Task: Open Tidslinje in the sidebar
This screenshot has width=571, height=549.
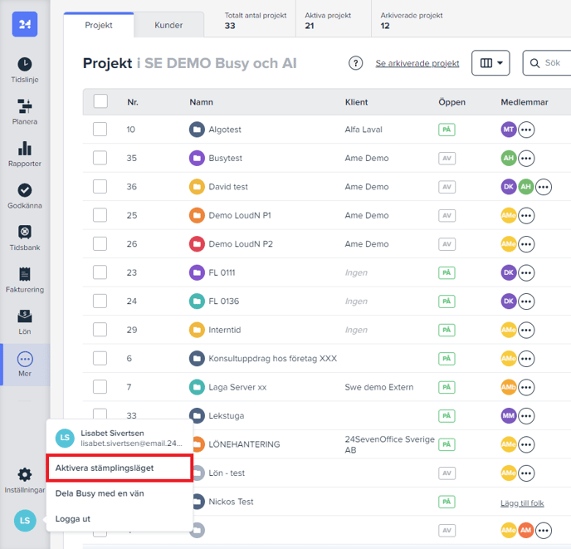Action: pyautogui.click(x=25, y=70)
